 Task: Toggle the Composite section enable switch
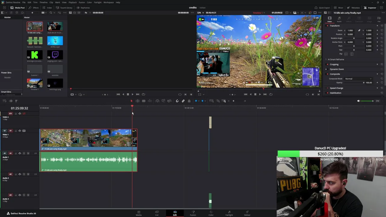click(x=327, y=74)
